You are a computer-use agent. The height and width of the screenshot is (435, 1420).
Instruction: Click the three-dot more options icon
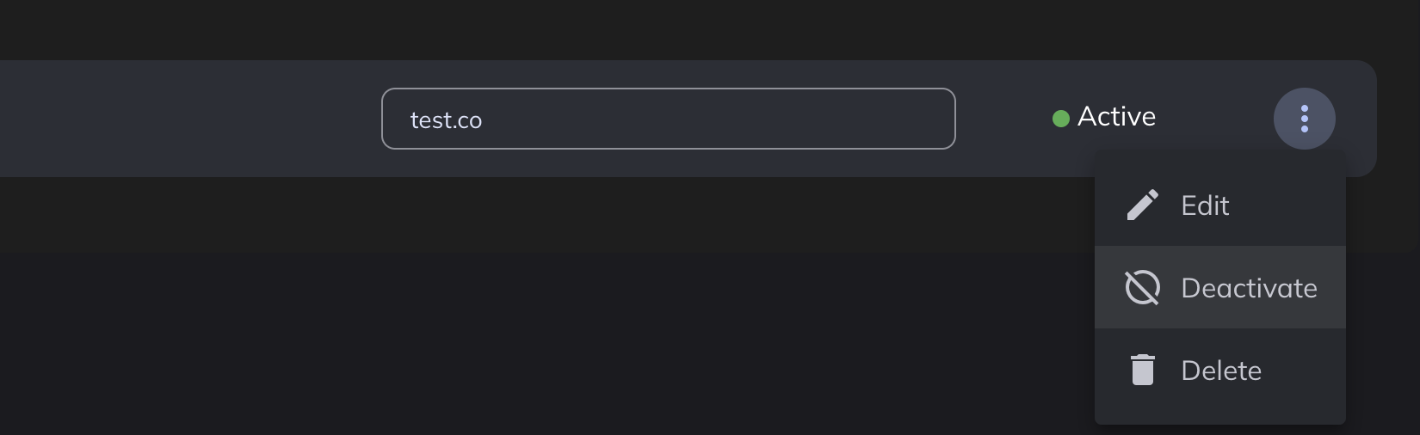pyautogui.click(x=1305, y=119)
